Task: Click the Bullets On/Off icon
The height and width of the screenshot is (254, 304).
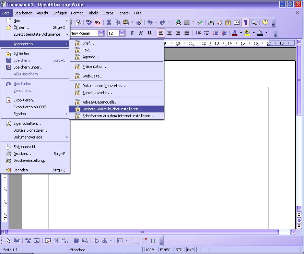Action: pyautogui.click(x=207, y=33)
